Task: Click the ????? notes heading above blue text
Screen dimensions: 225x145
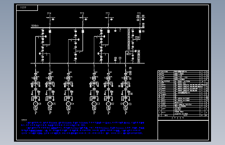Action: 24,120
